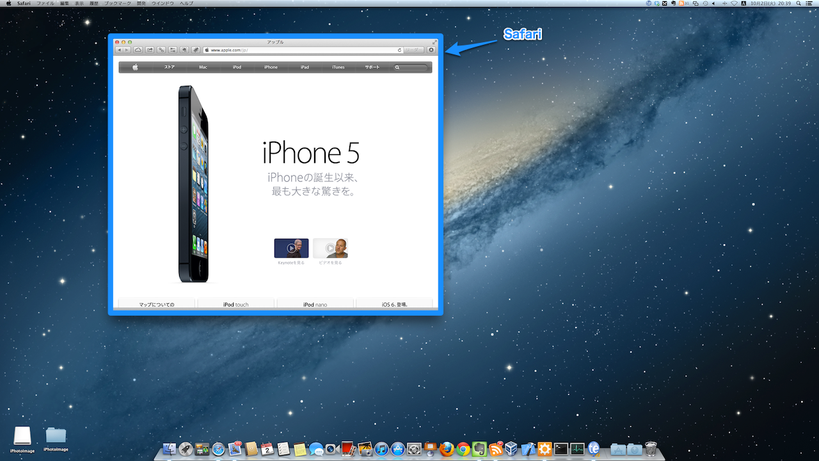The height and width of the screenshot is (461, 819).
Task: Click the apple.com search field
Action: click(x=411, y=67)
